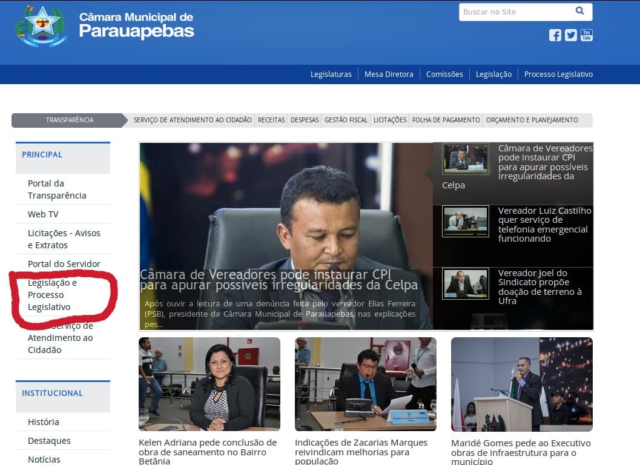Open Legislação e Processo Legislativo link
This screenshot has height=465, width=640.
click(52, 295)
